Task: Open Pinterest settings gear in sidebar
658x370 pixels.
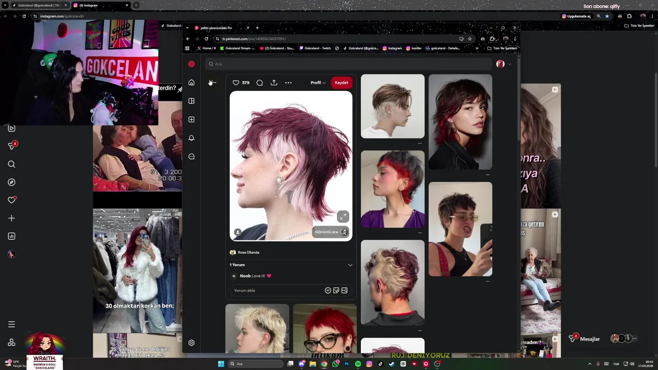Action: click(x=191, y=343)
